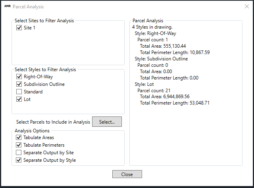The height and width of the screenshot is (188, 254).
Task: Uncheck the Site 1 checkbox
Action: [19, 28]
